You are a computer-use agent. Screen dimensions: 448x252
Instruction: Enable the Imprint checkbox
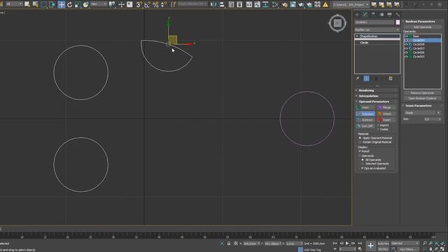[378, 125]
